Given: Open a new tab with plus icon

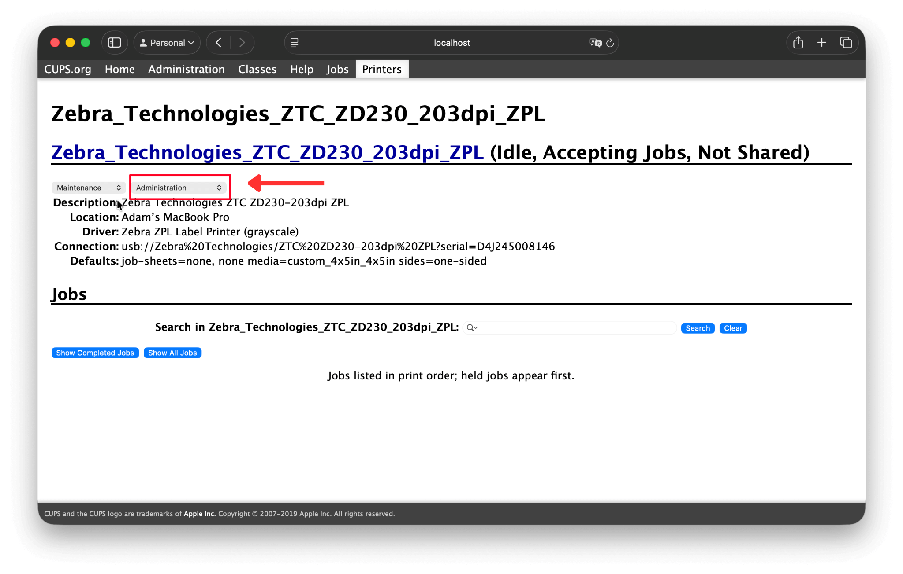Looking at the screenshot, I should pos(822,43).
